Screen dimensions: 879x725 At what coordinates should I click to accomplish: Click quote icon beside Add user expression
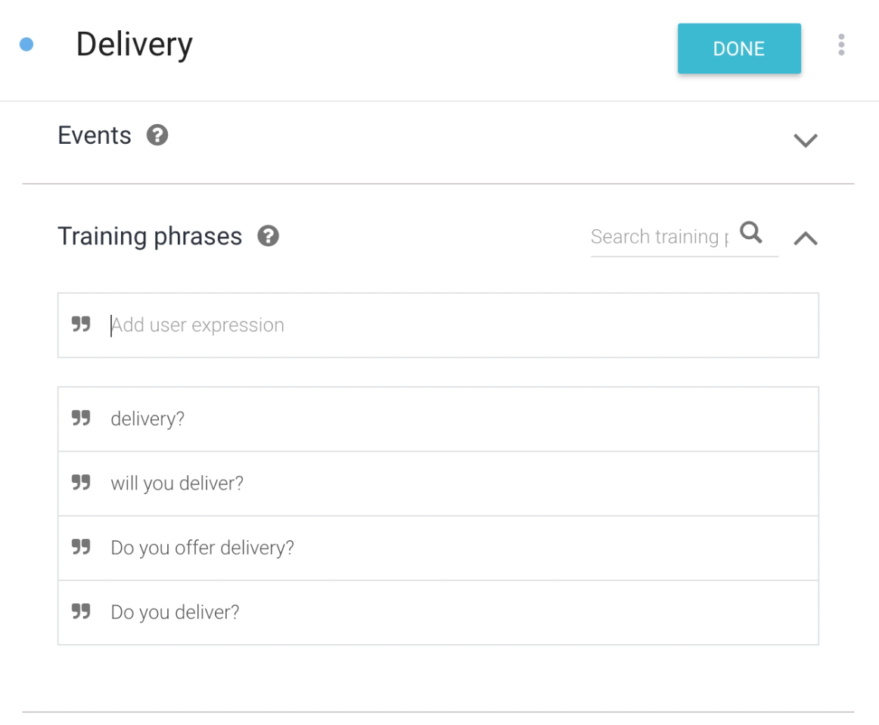(x=81, y=325)
